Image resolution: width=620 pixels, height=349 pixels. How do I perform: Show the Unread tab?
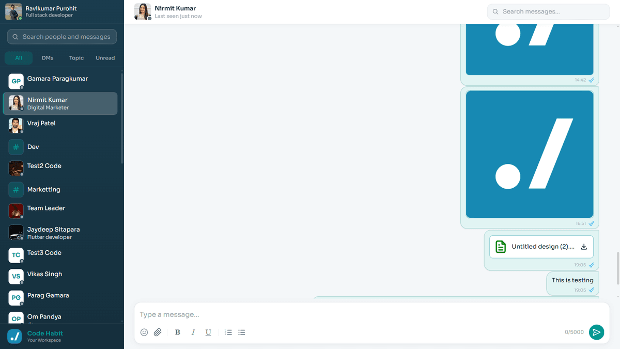pyautogui.click(x=105, y=58)
